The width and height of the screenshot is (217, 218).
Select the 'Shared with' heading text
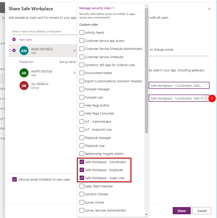tap(26, 62)
